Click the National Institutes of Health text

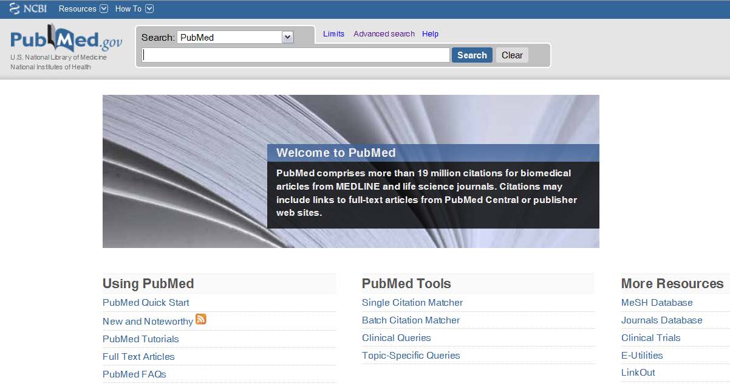(x=50, y=67)
